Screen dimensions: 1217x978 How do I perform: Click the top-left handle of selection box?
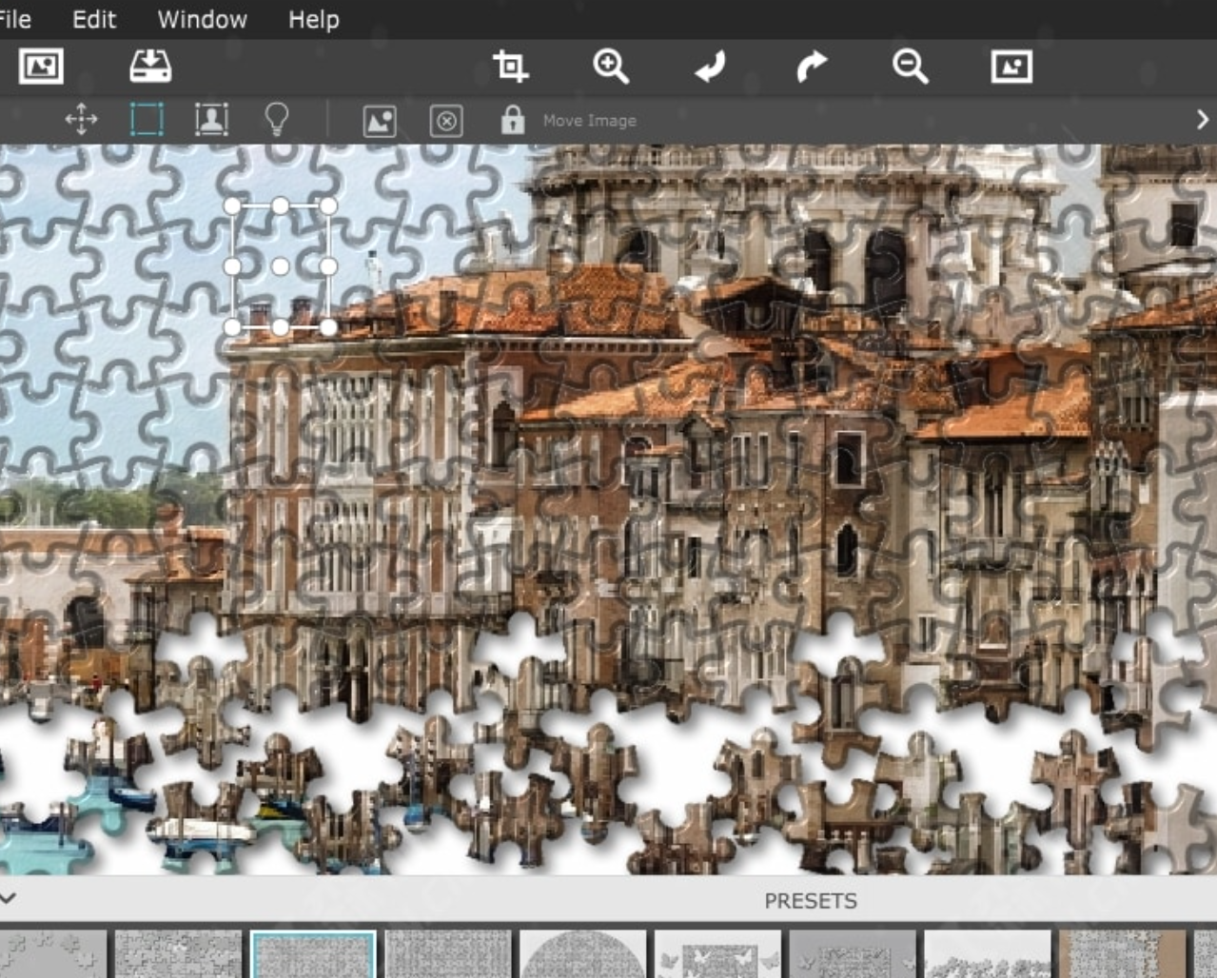point(232,205)
